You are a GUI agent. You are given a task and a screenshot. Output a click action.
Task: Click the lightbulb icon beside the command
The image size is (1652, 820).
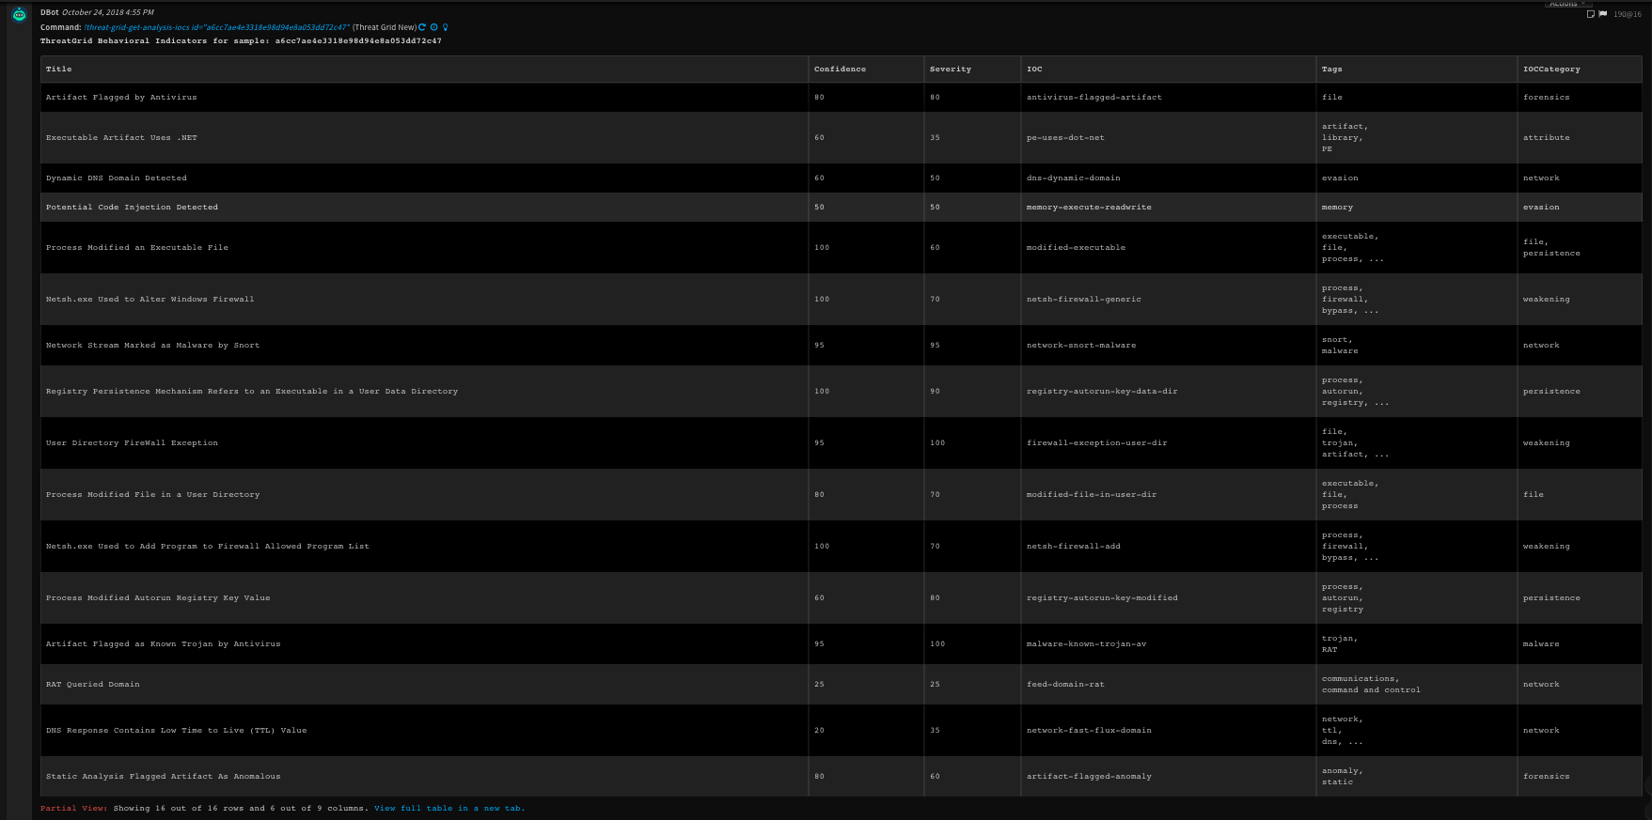point(445,27)
